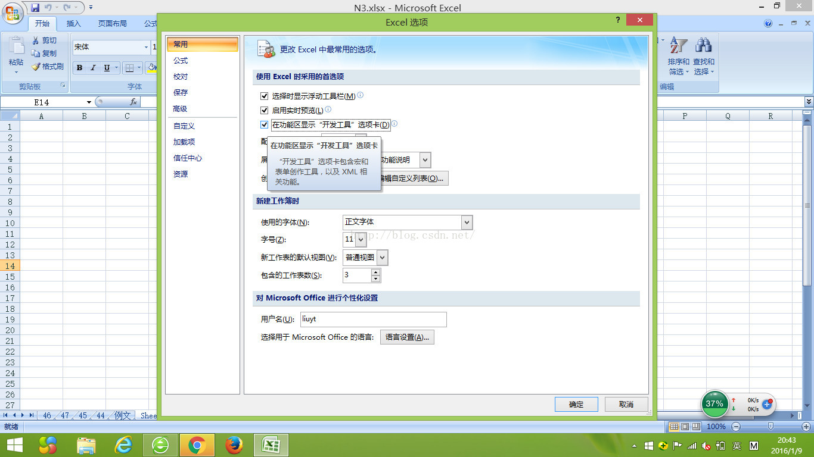Select the 公式 options category
814x457 pixels.
pyautogui.click(x=203, y=61)
